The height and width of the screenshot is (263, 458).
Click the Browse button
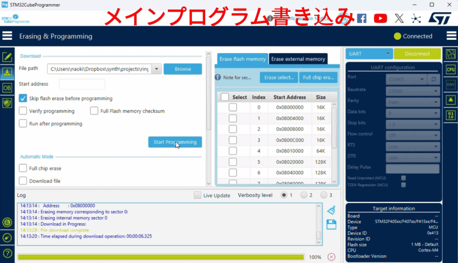pyautogui.click(x=182, y=69)
